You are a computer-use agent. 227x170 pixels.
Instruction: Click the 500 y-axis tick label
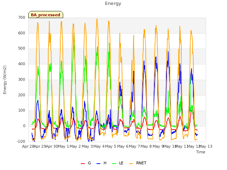click(x=22, y=49)
